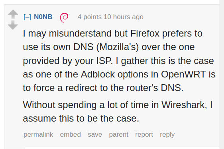Click the vertical scrollbar on the right
The width and height of the screenshot is (224, 149).
(x=222, y=75)
